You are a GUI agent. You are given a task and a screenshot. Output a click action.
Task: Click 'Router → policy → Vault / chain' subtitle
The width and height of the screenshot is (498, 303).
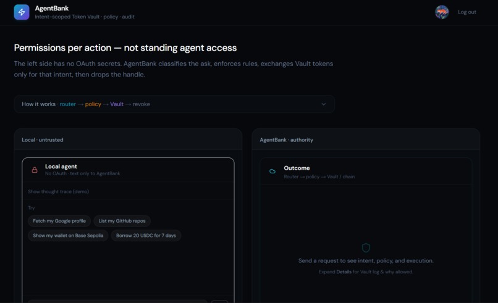(x=319, y=176)
